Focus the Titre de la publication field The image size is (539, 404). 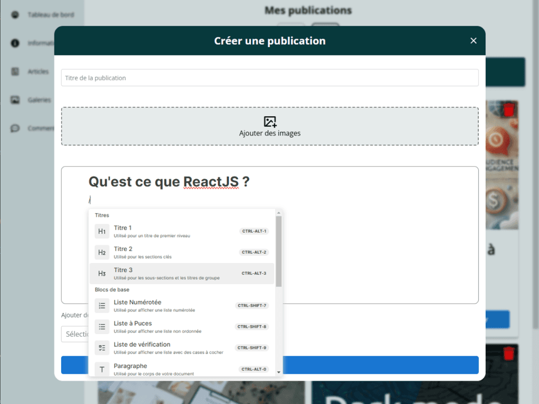(270, 78)
